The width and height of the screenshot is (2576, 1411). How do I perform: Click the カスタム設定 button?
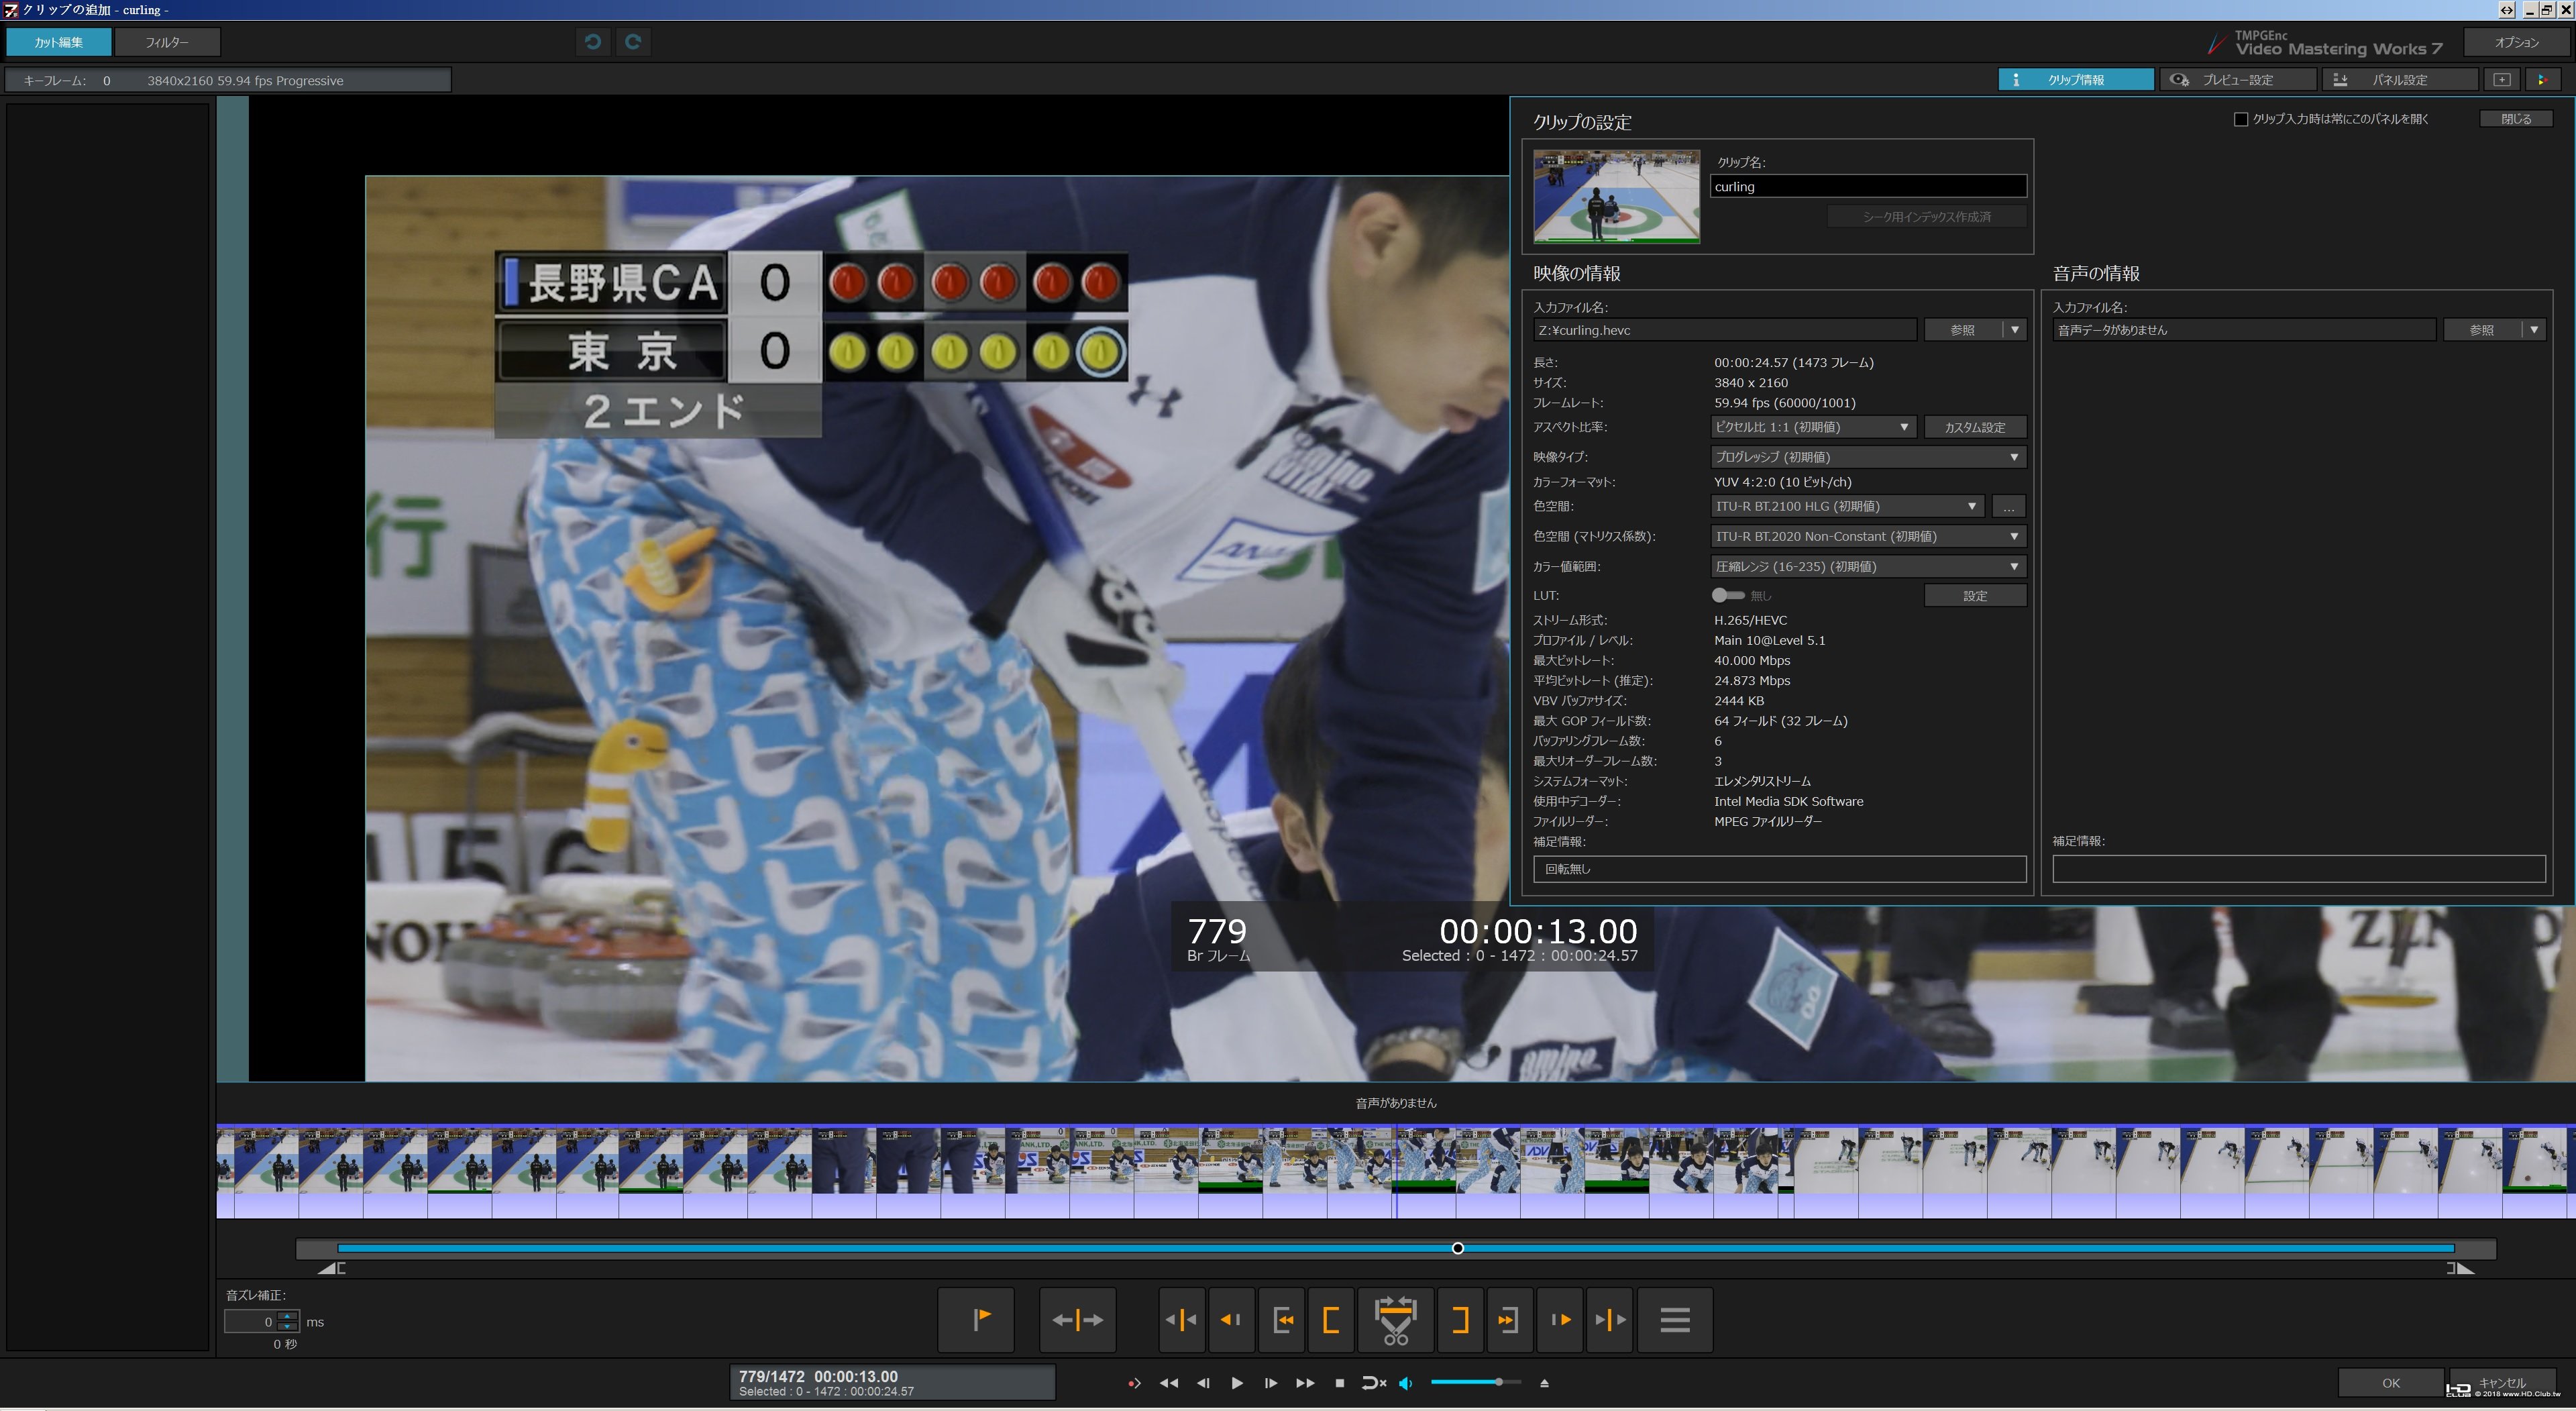pyautogui.click(x=1974, y=427)
